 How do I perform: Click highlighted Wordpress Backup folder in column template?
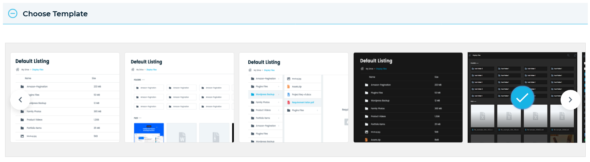[x=266, y=95]
